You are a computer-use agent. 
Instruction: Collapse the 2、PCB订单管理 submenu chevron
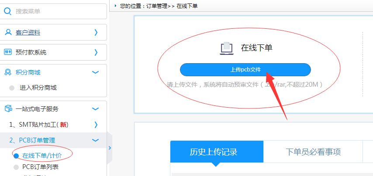pos(96,140)
